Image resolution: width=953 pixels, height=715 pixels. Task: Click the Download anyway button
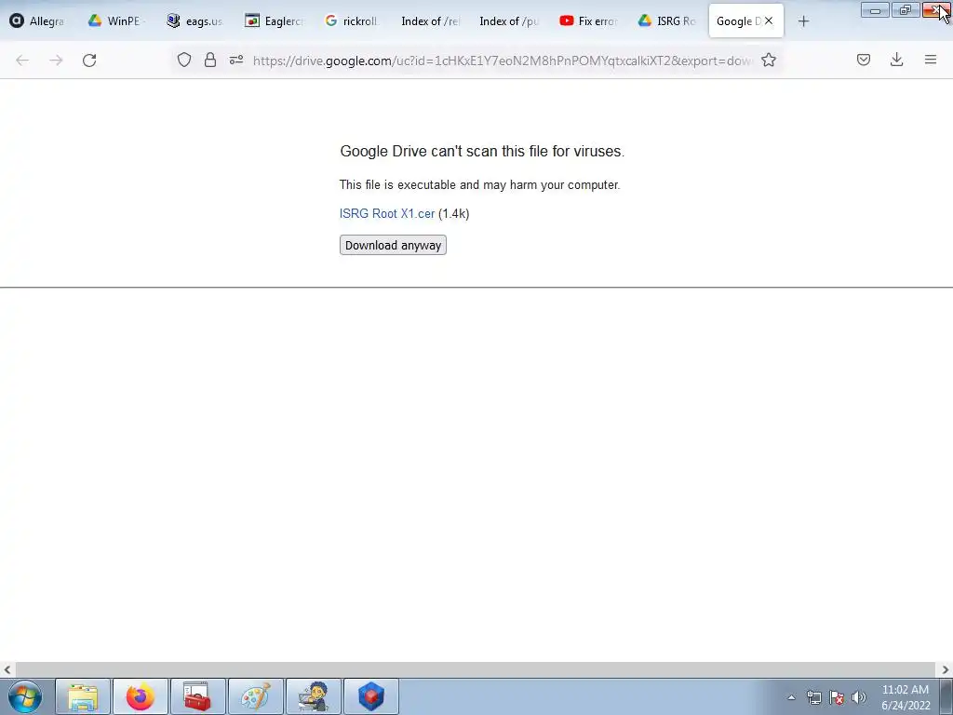tap(393, 245)
